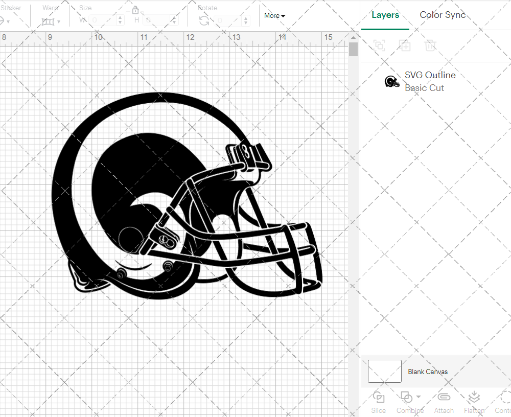Click the Rotate icon in toolbar
Viewport: 511px width, 417px height.
point(204,20)
